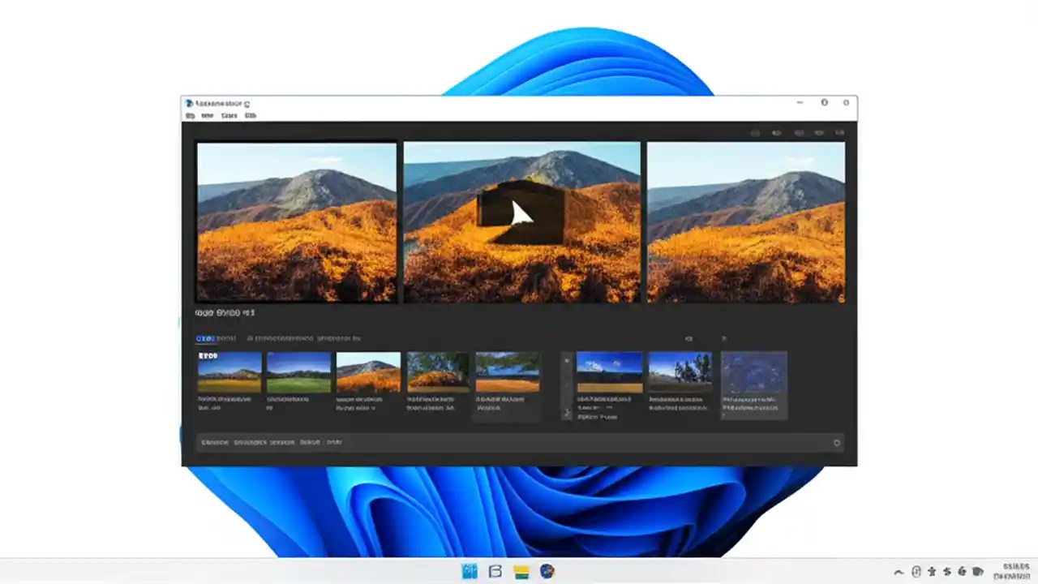
Task: Open the Tools menu from the menu bar
Action: [x=229, y=115]
